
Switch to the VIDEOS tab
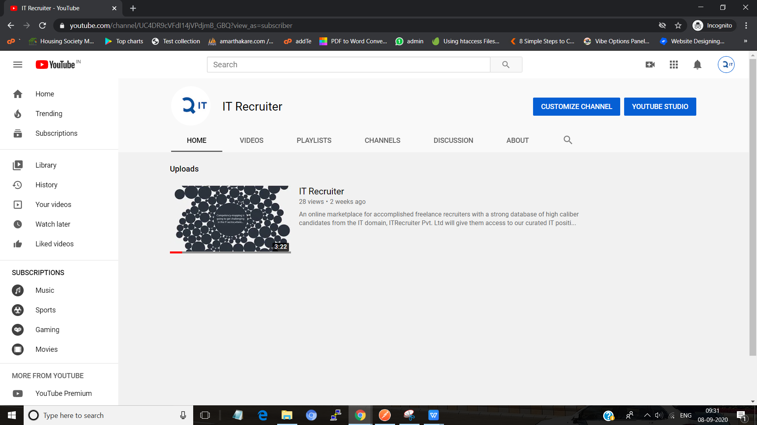click(252, 140)
